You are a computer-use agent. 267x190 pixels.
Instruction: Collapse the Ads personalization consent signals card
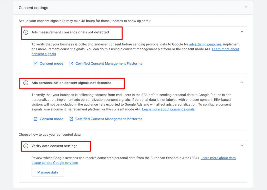242,82
